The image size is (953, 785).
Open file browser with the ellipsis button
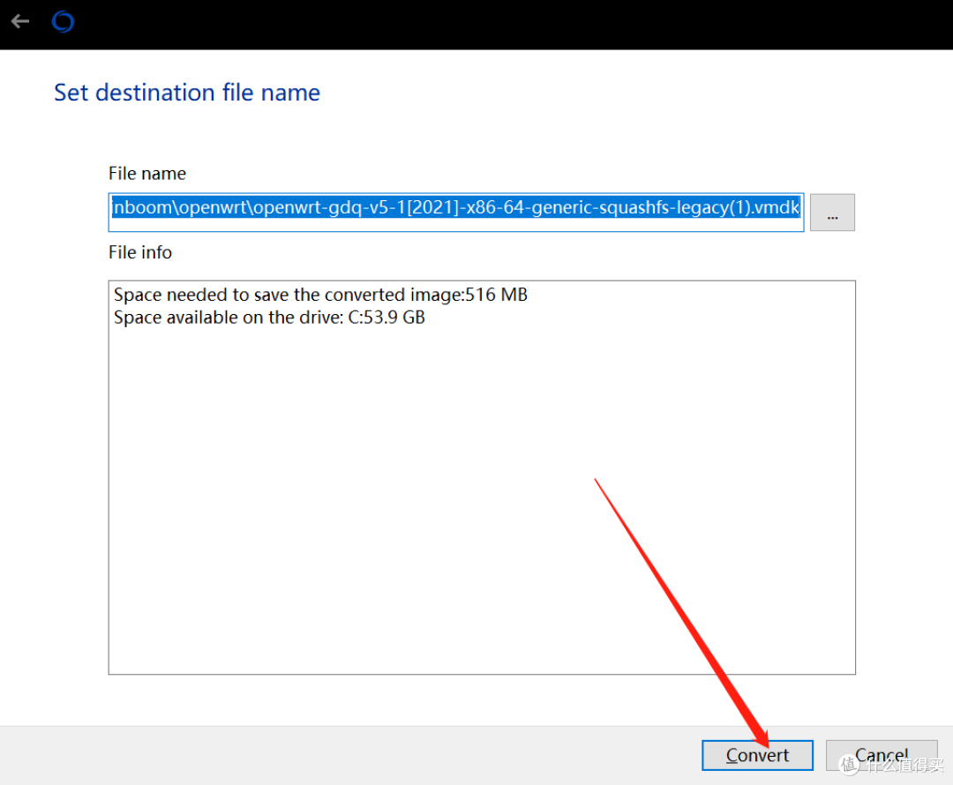[x=831, y=213]
